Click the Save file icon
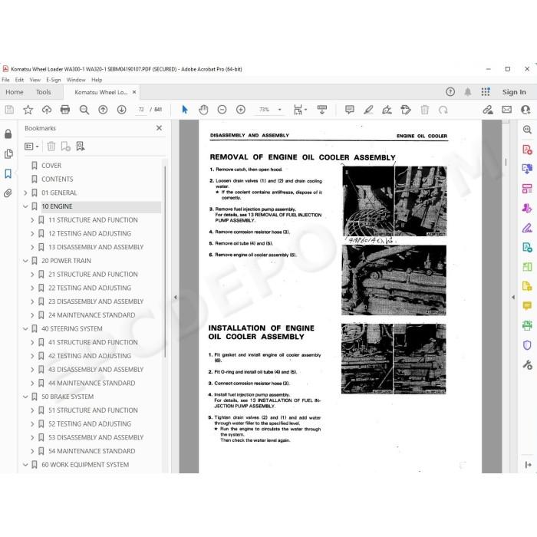The height and width of the screenshot is (537, 537). coord(9,110)
